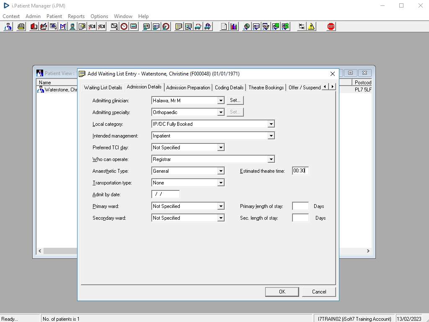Viewport: 429px width, 322px height.
Task: Switch to Waiting List Details tab
Action: click(x=103, y=88)
